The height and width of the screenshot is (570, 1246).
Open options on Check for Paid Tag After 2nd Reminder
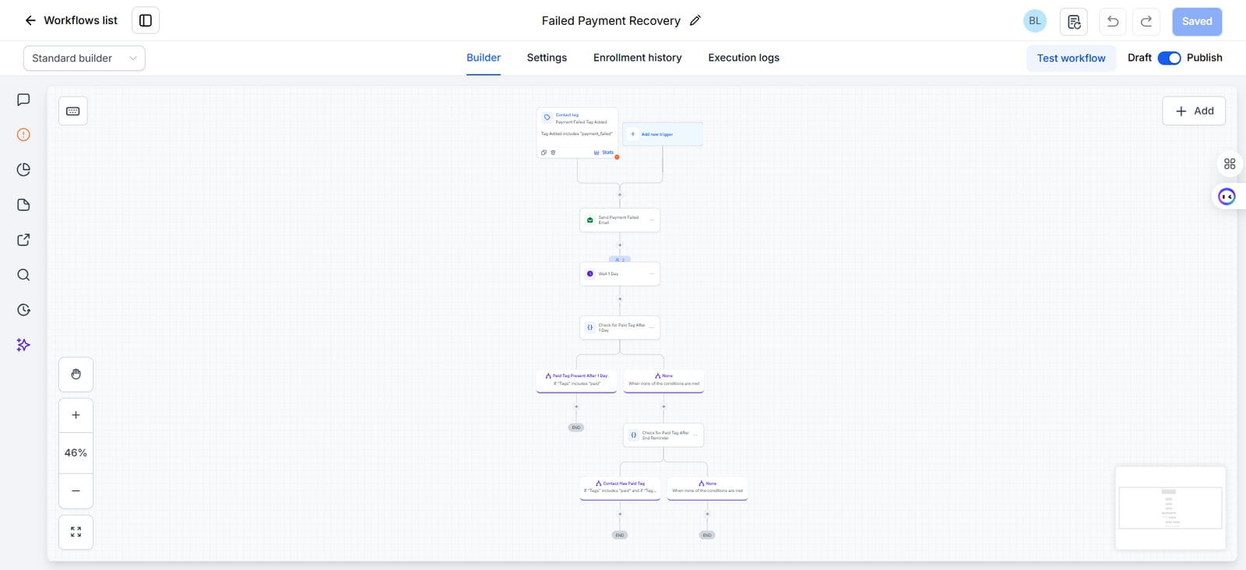[695, 435]
